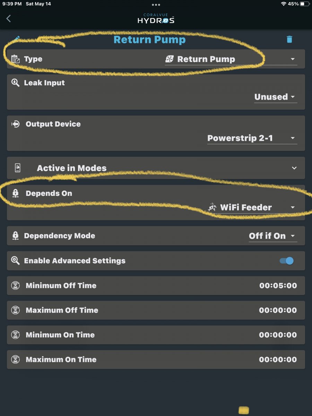Click the Minimum Off Time hourglass icon
This screenshot has height=416, width=312.
coord(16,286)
